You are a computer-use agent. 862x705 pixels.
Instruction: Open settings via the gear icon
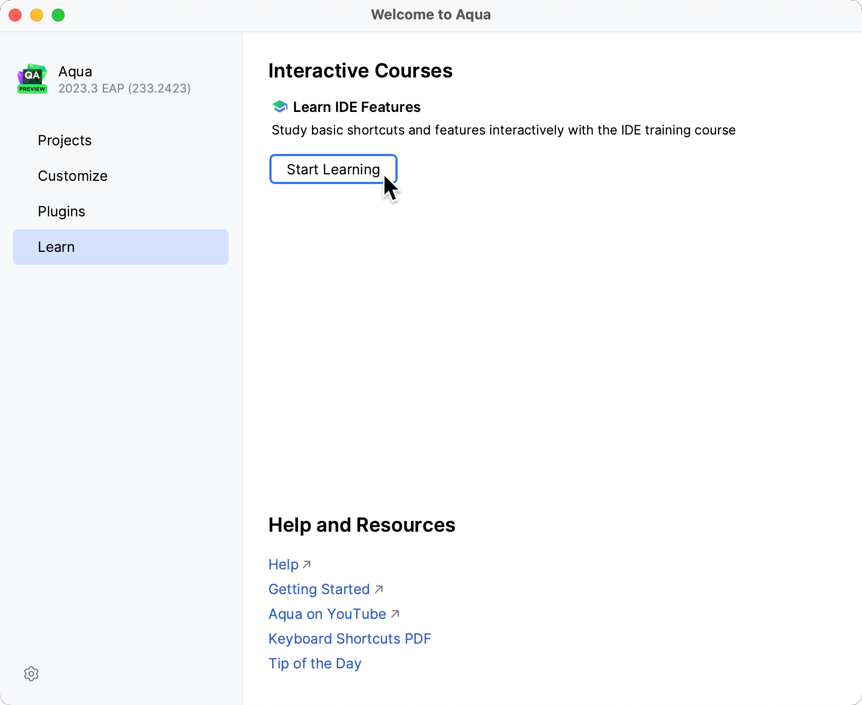coord(31,674)
